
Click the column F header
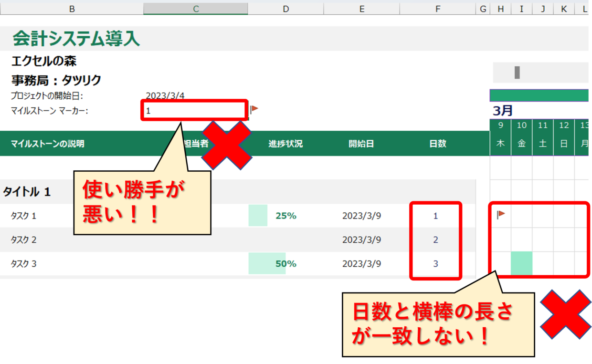(437, 9)
